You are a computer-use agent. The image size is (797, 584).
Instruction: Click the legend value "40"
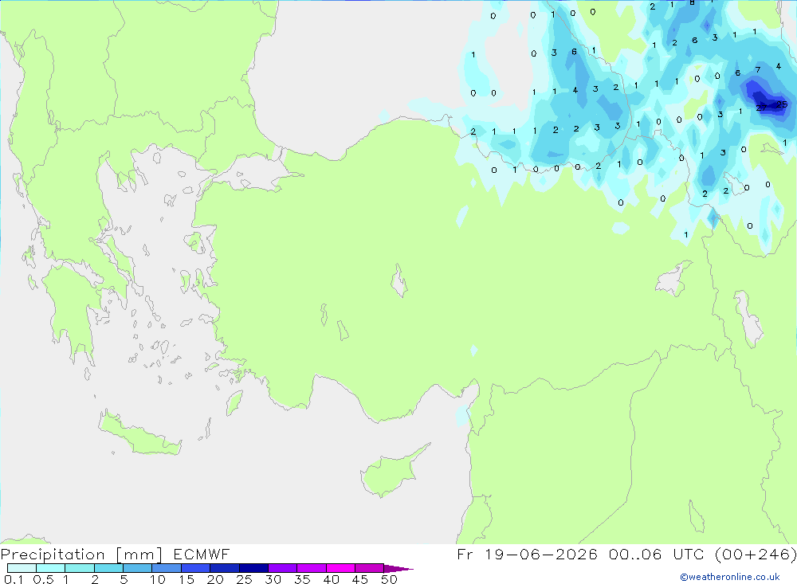point(331,579)
